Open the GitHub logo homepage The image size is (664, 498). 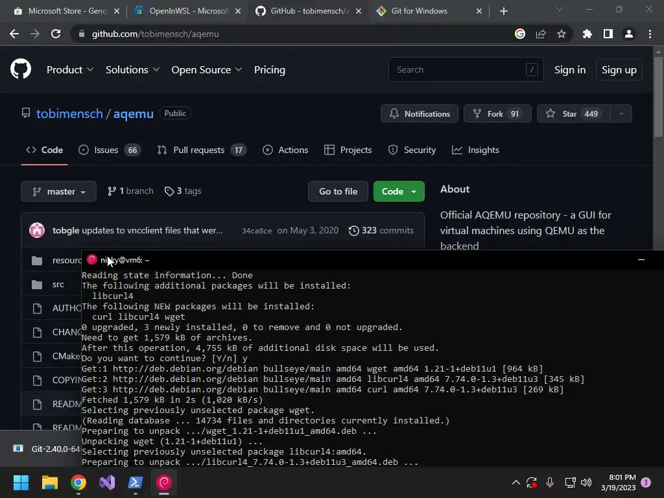[21, 69]
